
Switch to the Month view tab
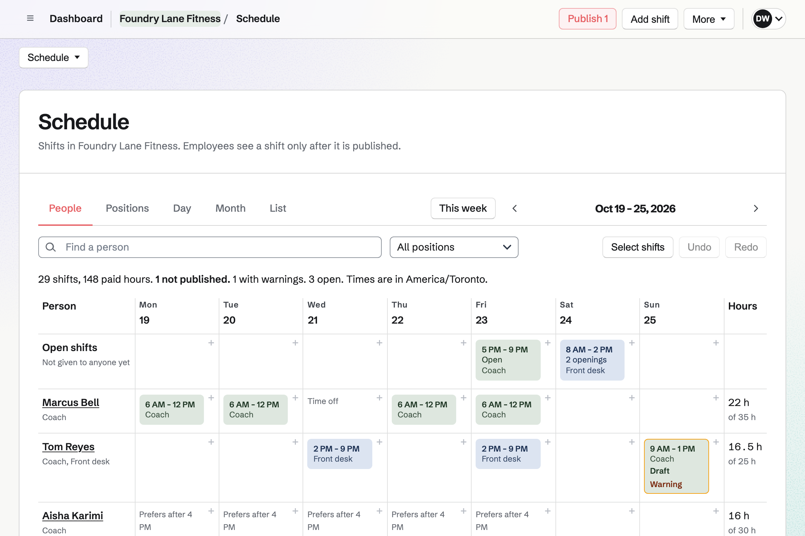coord(230,208)
